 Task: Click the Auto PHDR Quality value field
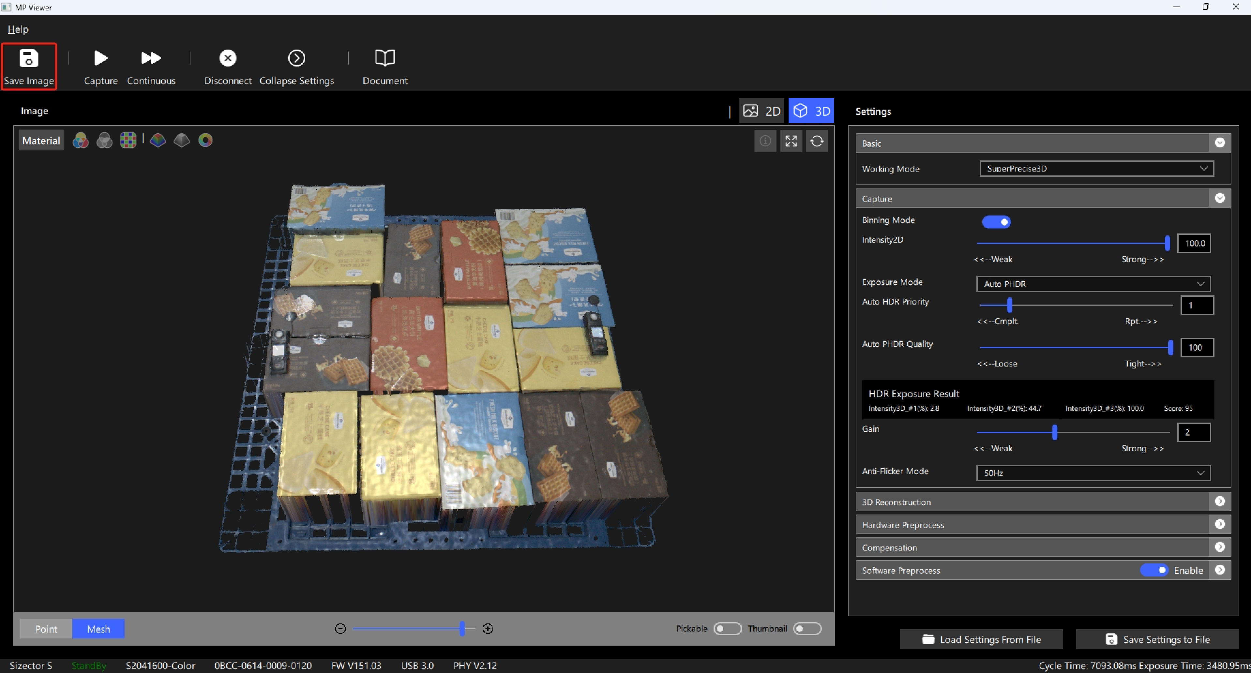tap(1197, 348)
